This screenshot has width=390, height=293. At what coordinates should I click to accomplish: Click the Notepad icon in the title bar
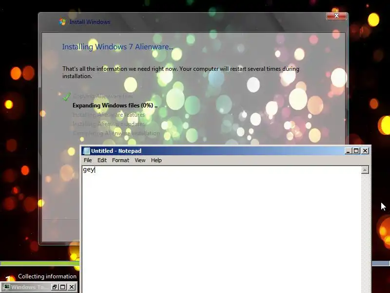pyautogui.click(x=86, y=151)
